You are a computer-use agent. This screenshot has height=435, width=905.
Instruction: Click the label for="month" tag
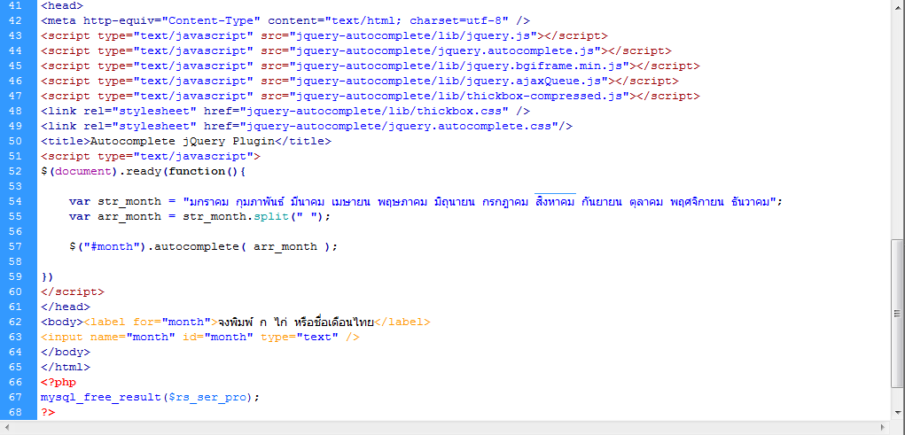[x=151, y=322]
